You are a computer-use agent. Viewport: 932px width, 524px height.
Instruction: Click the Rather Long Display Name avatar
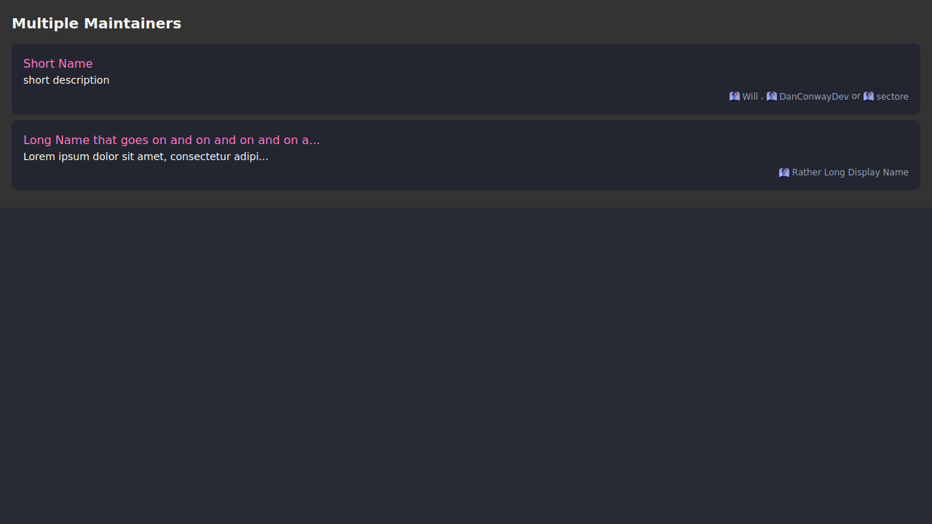(783, 172)
